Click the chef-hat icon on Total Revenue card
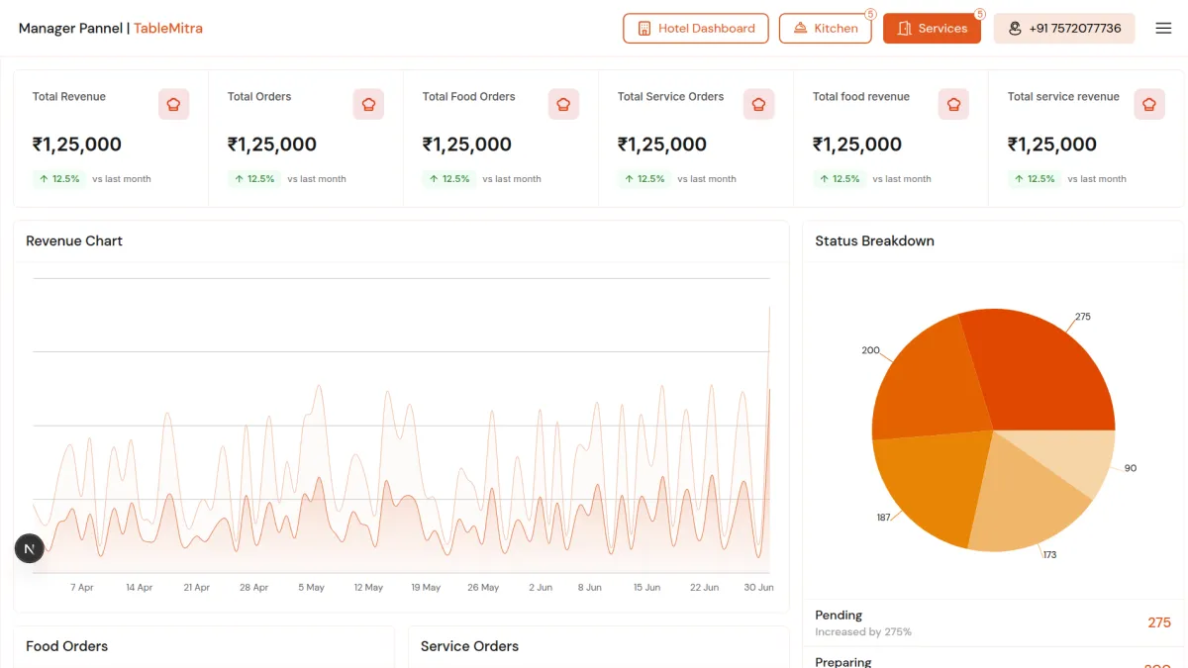This screenshot has width=1188, height=668. click(173, 104)
